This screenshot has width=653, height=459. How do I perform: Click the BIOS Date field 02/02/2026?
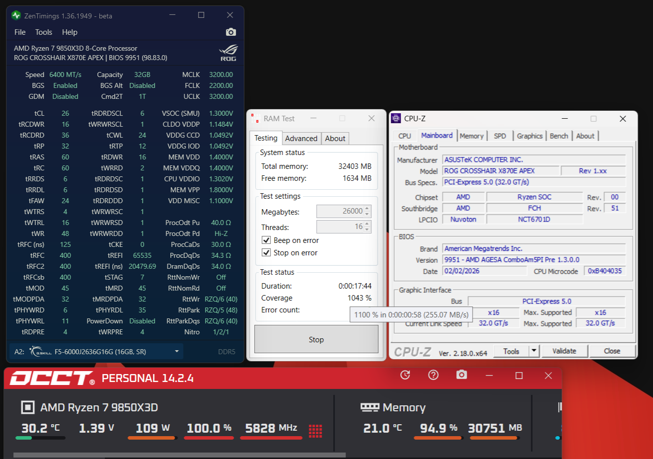coord(485,271)
